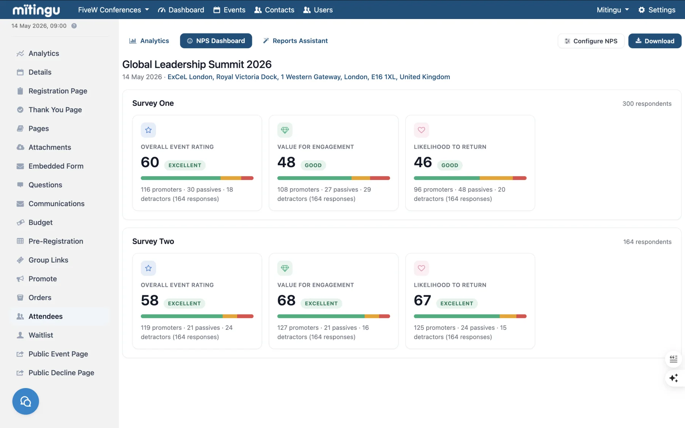
Task: Click the Details calendar icon in sidebar
Action: point(20,72)
